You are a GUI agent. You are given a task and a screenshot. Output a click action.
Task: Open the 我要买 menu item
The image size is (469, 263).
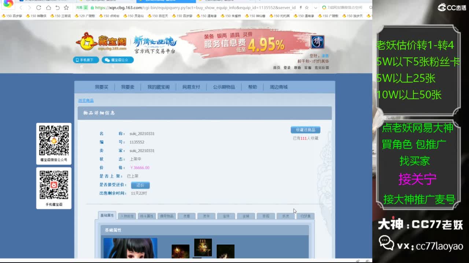point(101,87)
